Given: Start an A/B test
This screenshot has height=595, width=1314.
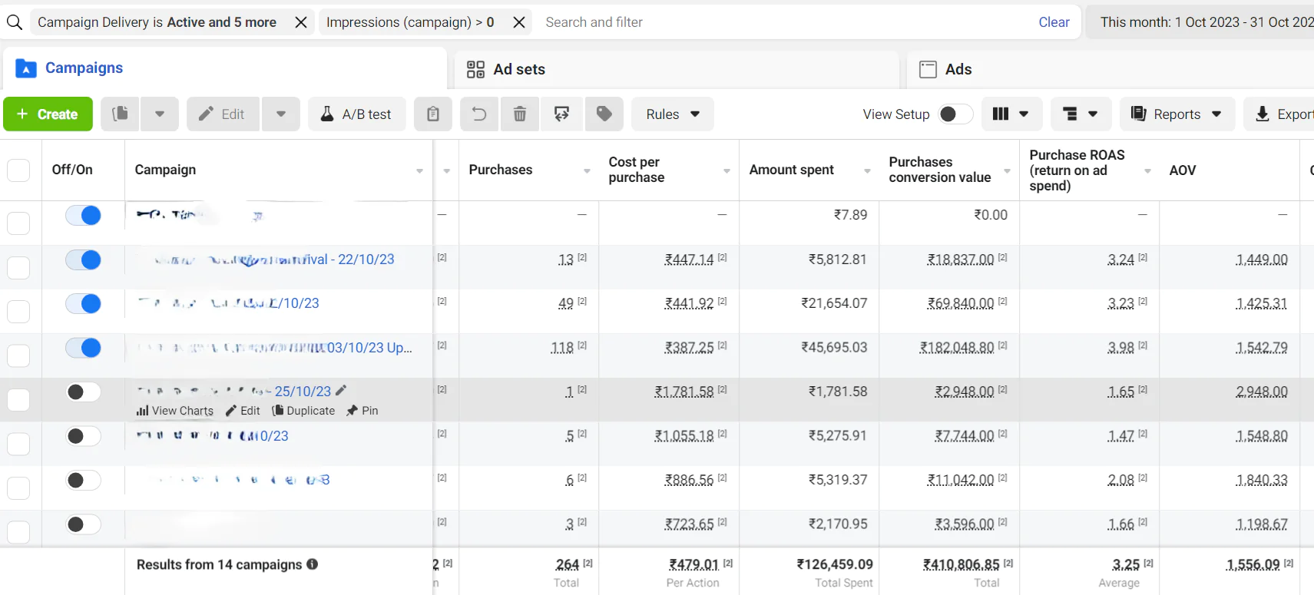Looking at the screenshot, I should point(357,114).
